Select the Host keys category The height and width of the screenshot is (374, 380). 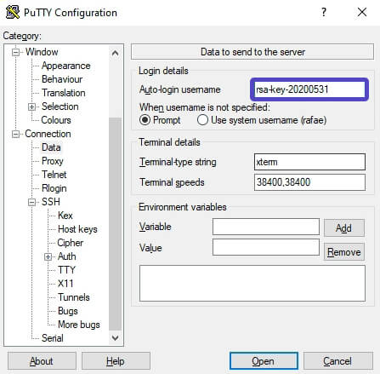77,229
